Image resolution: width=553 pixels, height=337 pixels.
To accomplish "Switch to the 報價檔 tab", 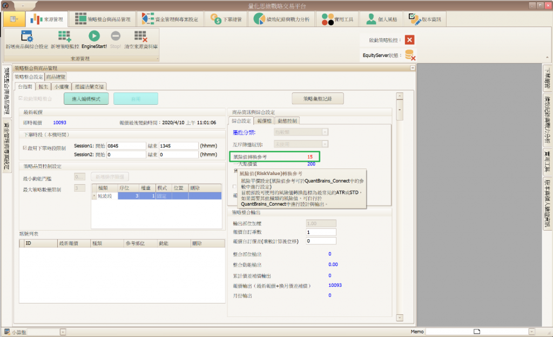I will [x=264, y=120].
